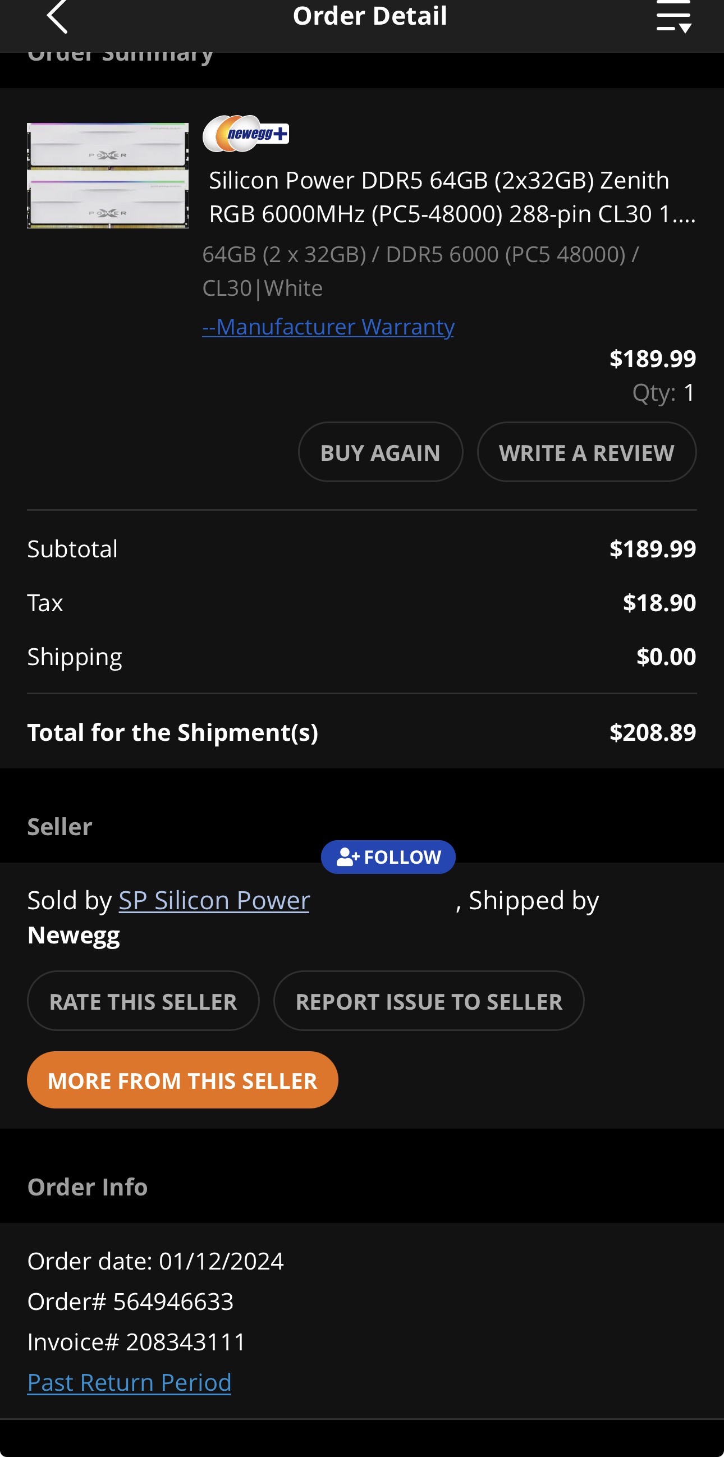Open the Past Return Period link
Image resolution: width=724 pixels, height=1457 pixels.
pos(129,1382)
